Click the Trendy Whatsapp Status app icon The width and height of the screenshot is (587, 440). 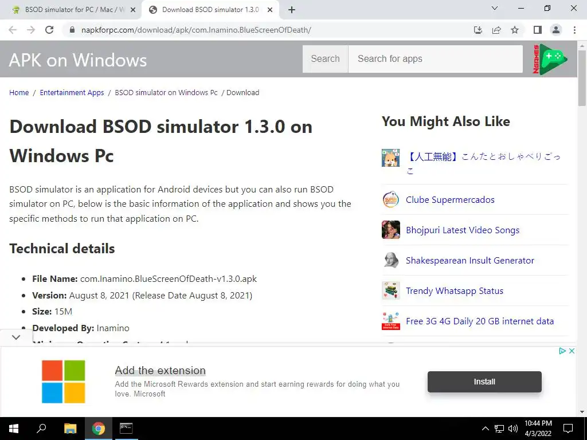pos(390,290)
